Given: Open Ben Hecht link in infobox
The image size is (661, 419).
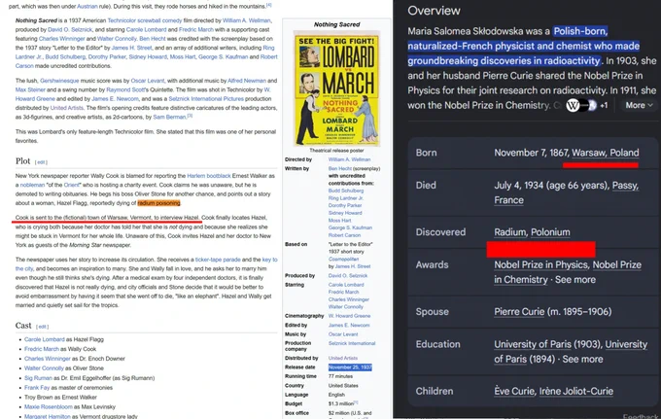Looking at the screenshot, I should (x=340, y=168).
